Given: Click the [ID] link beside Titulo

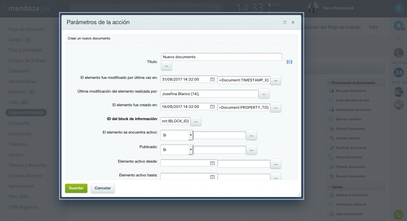Looking at the screenshot, I should [289, 62].
